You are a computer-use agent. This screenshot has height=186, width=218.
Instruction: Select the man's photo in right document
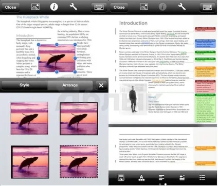point(133,99)
